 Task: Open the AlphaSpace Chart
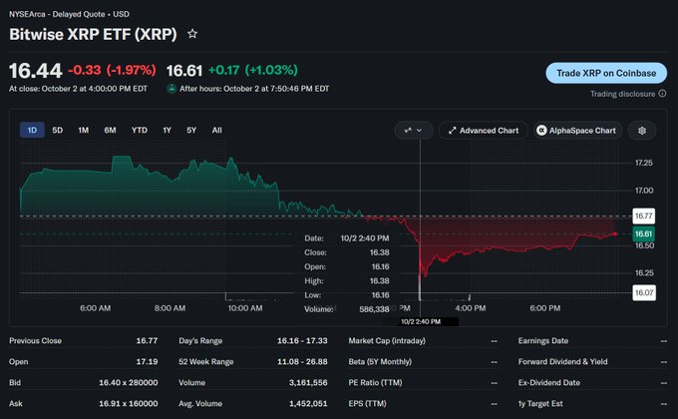pyautogui.click(x=577, y=131)
